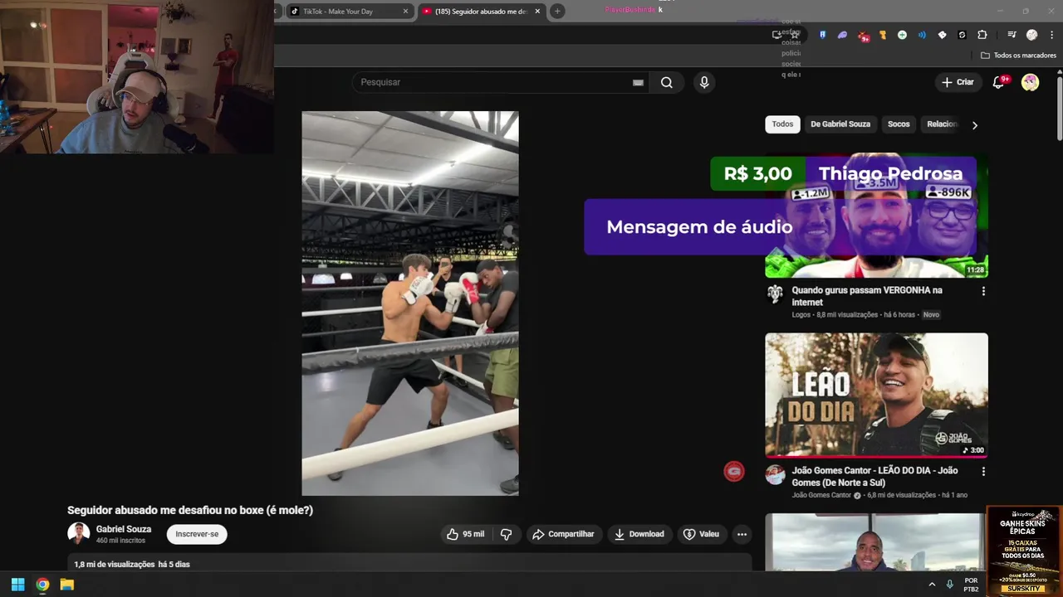
Task: Dislike the video using thumbs-down
Action: coord(506,534)
